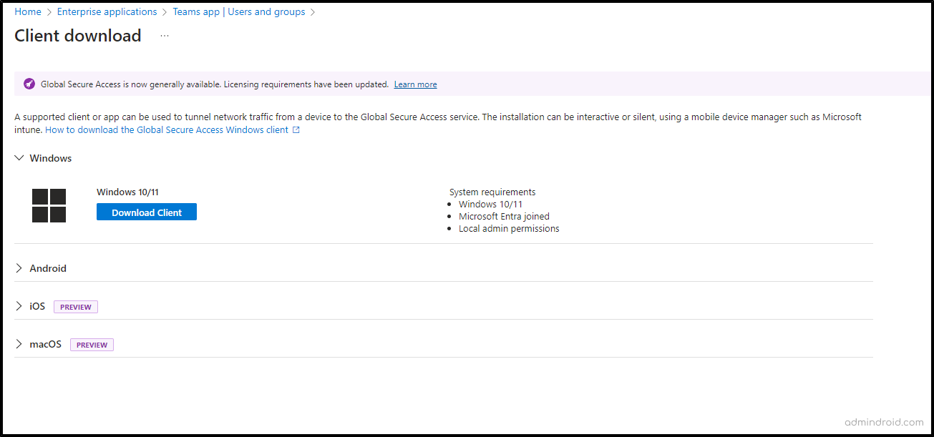Click the Download Client button
934x437 pixels.
[x=146, y=212]
